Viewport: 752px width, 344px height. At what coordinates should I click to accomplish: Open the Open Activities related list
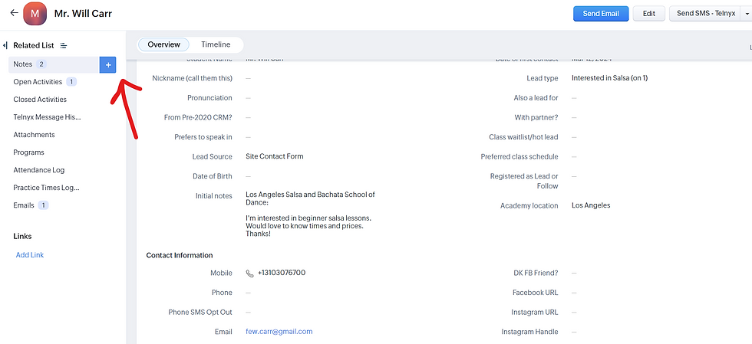click(38, 82)
